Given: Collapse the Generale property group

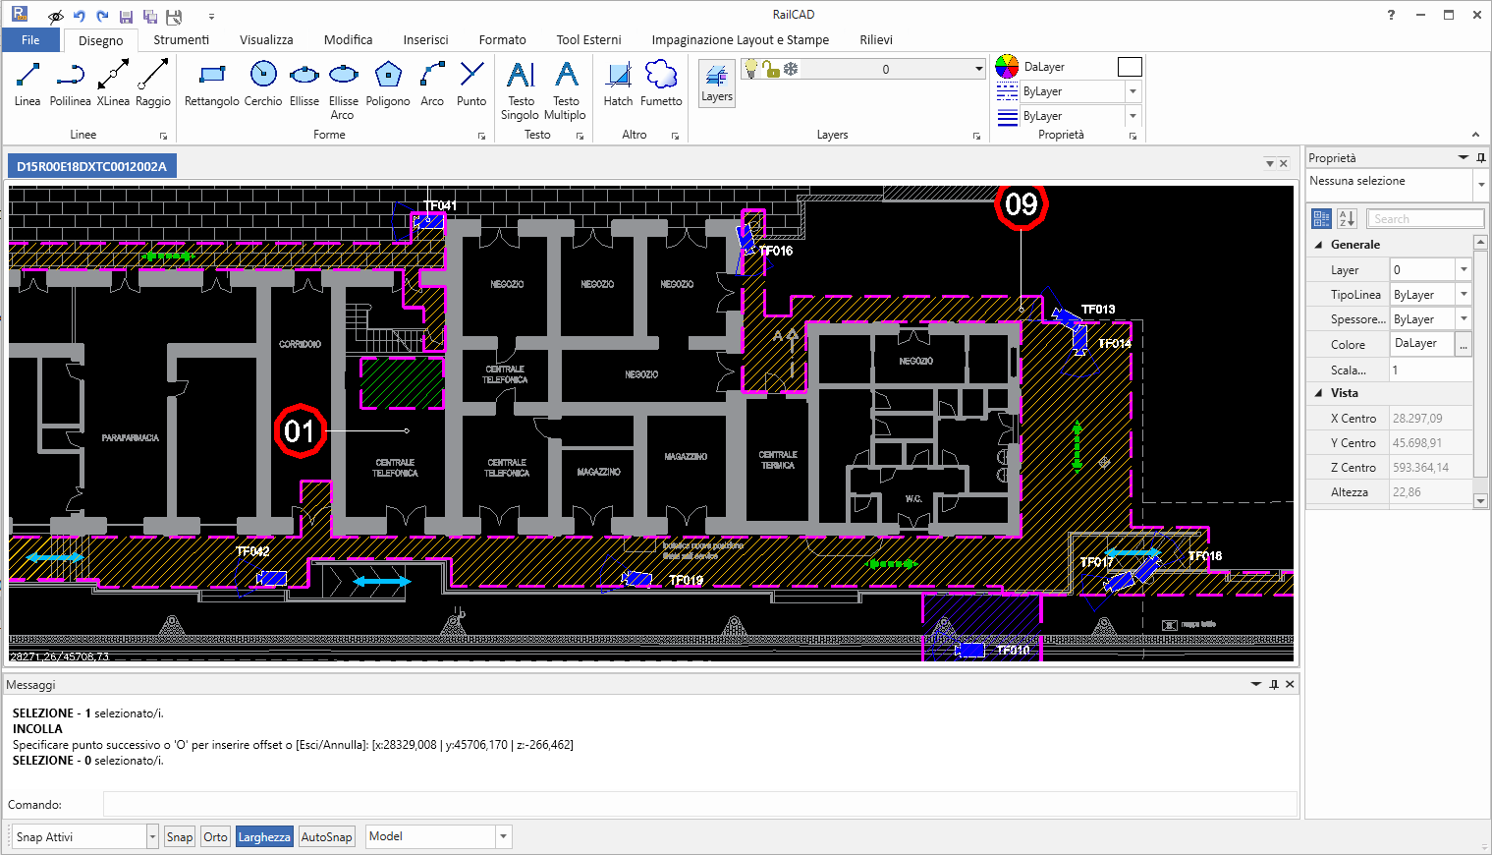Looking at the screenshot, I should pos(1319,245).
